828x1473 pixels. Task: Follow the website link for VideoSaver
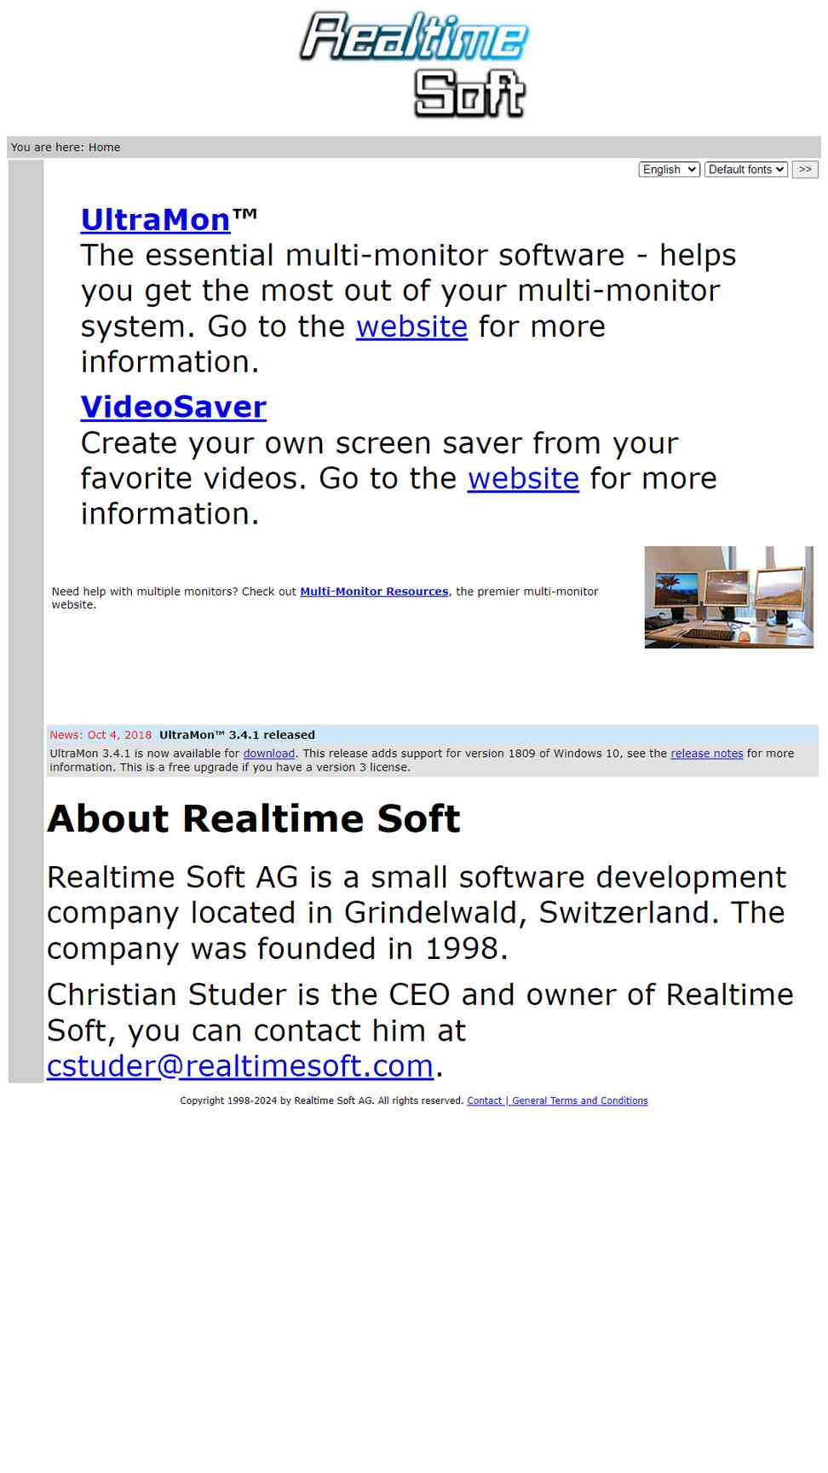[x=523, y=478]
